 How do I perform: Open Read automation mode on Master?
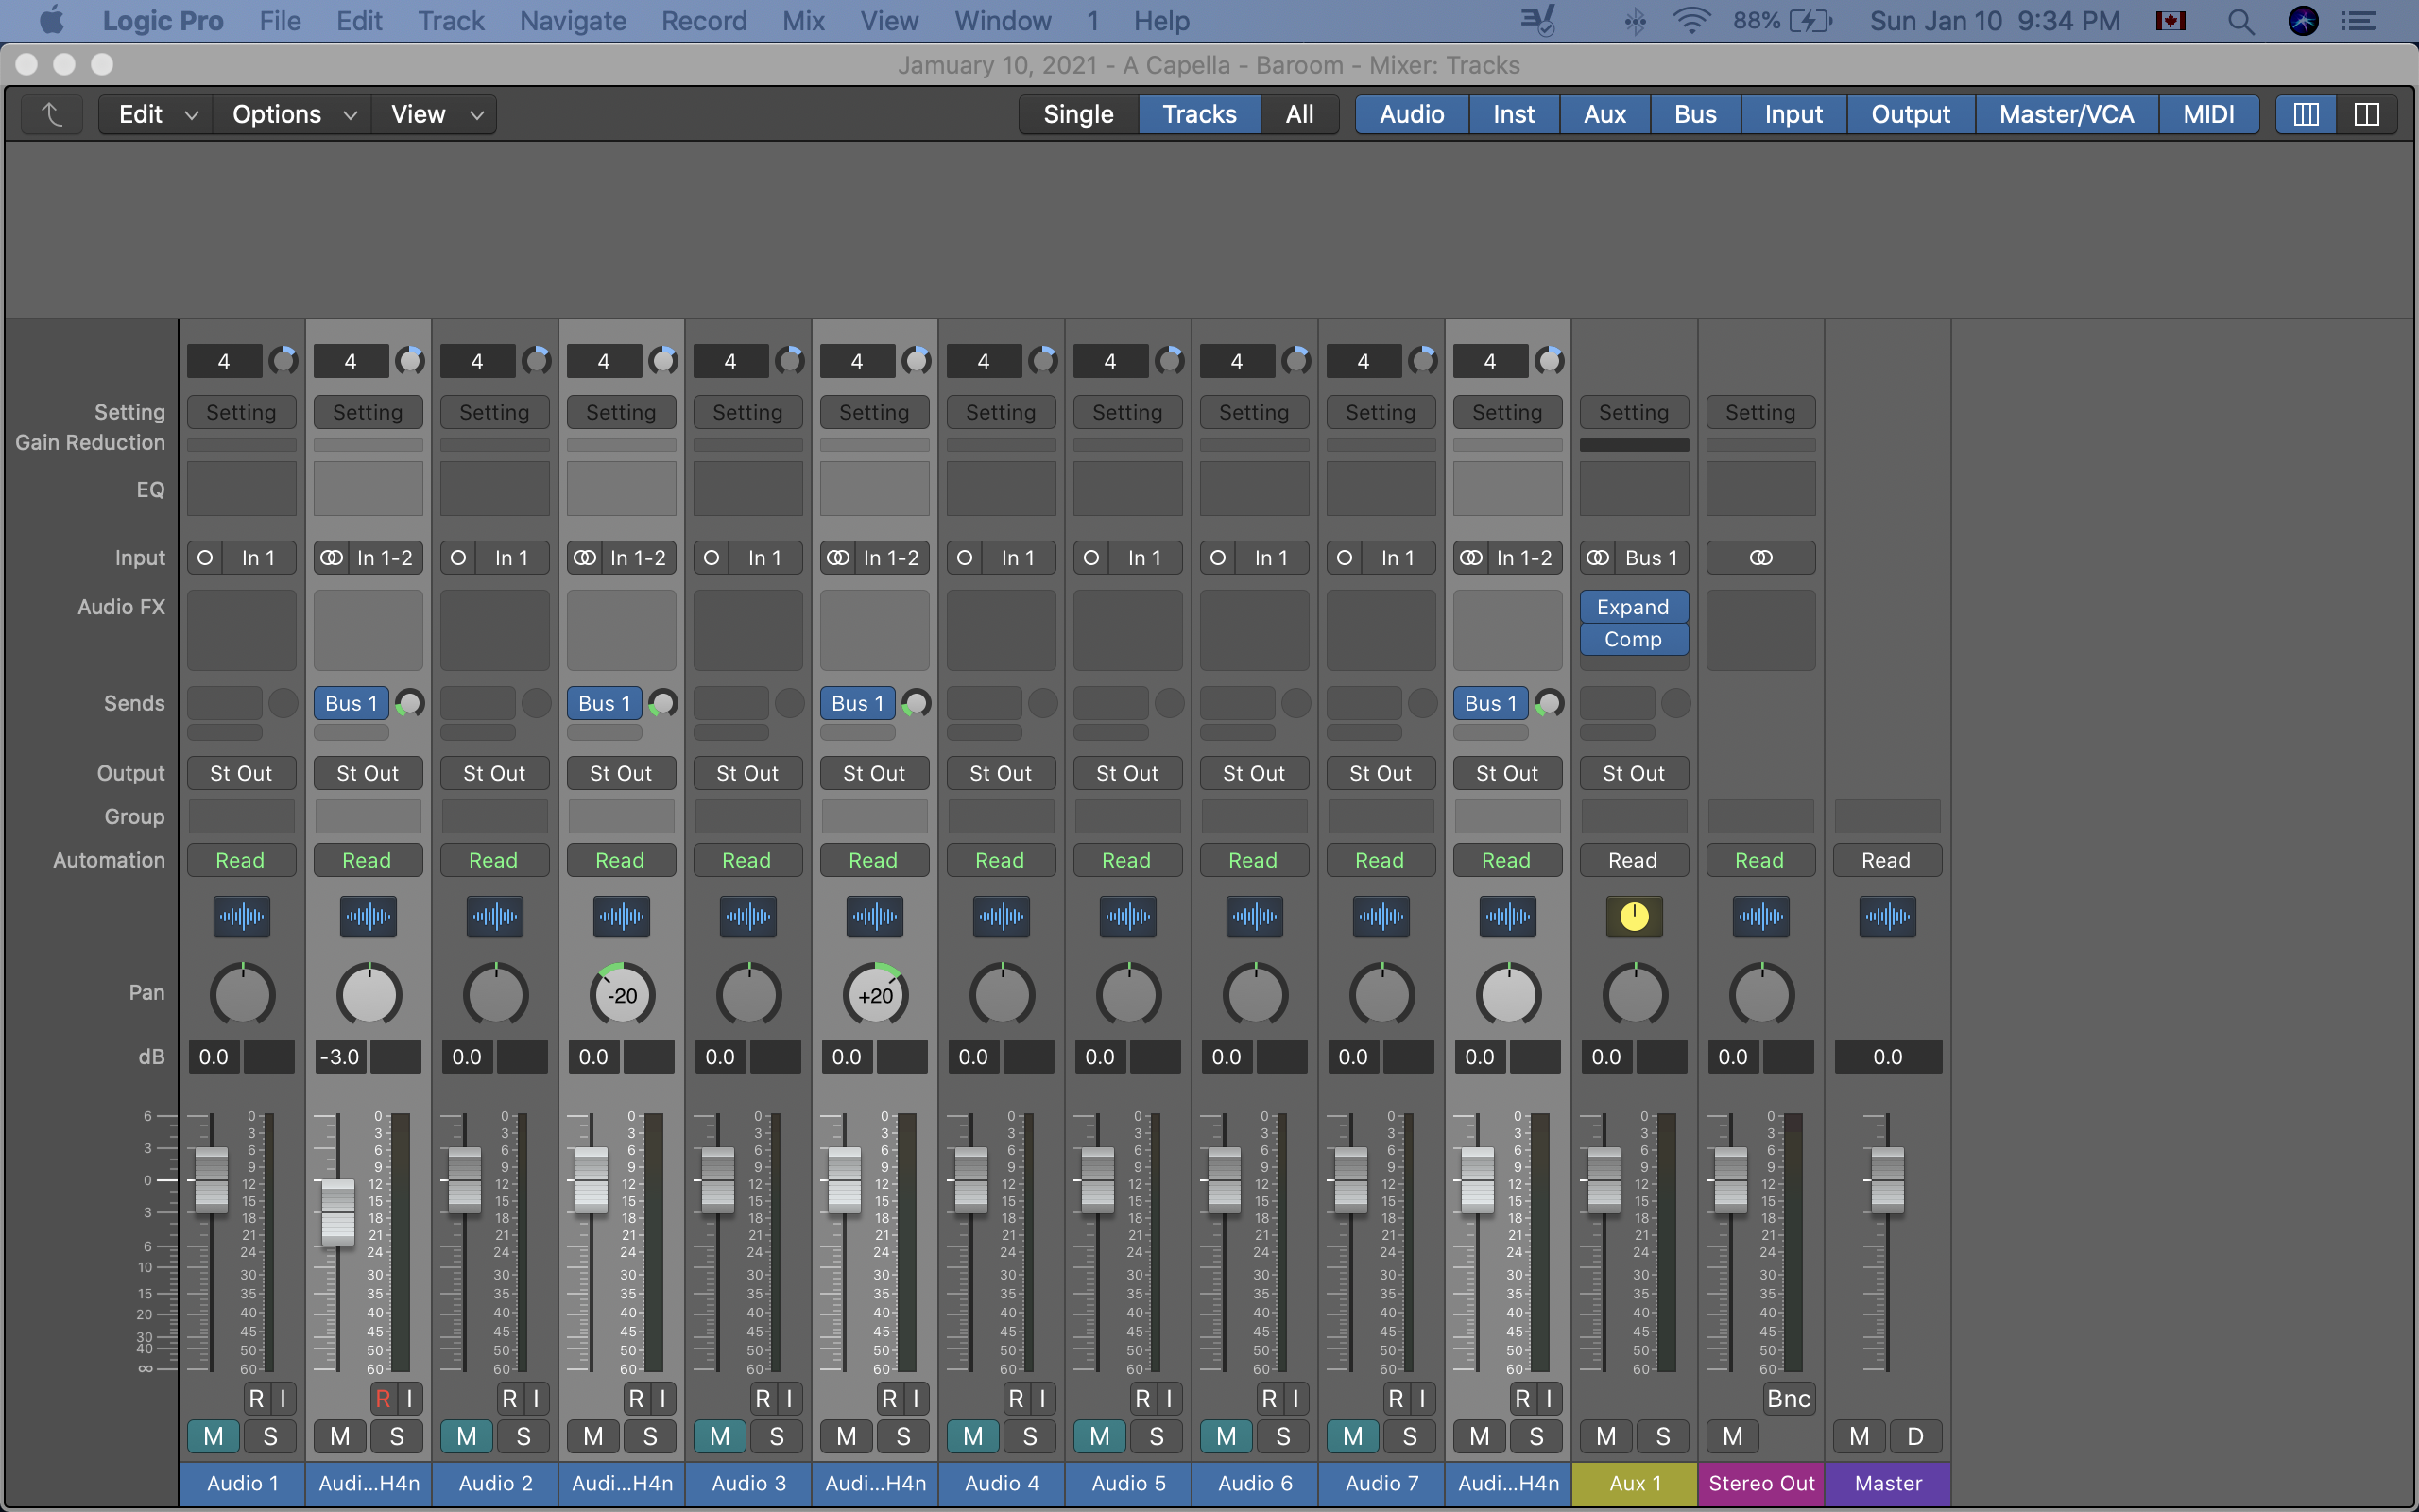click(x=1886, y=860)
